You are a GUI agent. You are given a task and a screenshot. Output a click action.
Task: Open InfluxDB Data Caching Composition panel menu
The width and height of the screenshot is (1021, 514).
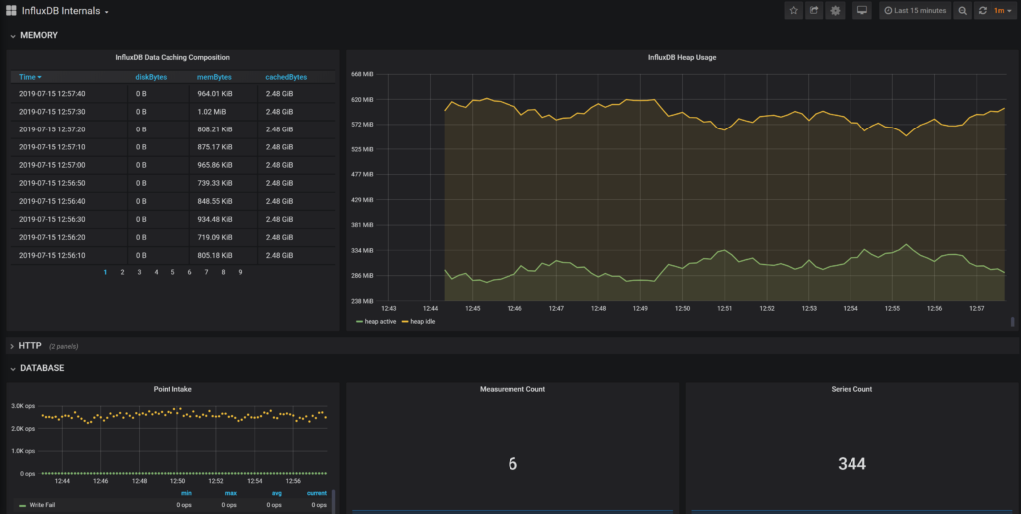172,57
